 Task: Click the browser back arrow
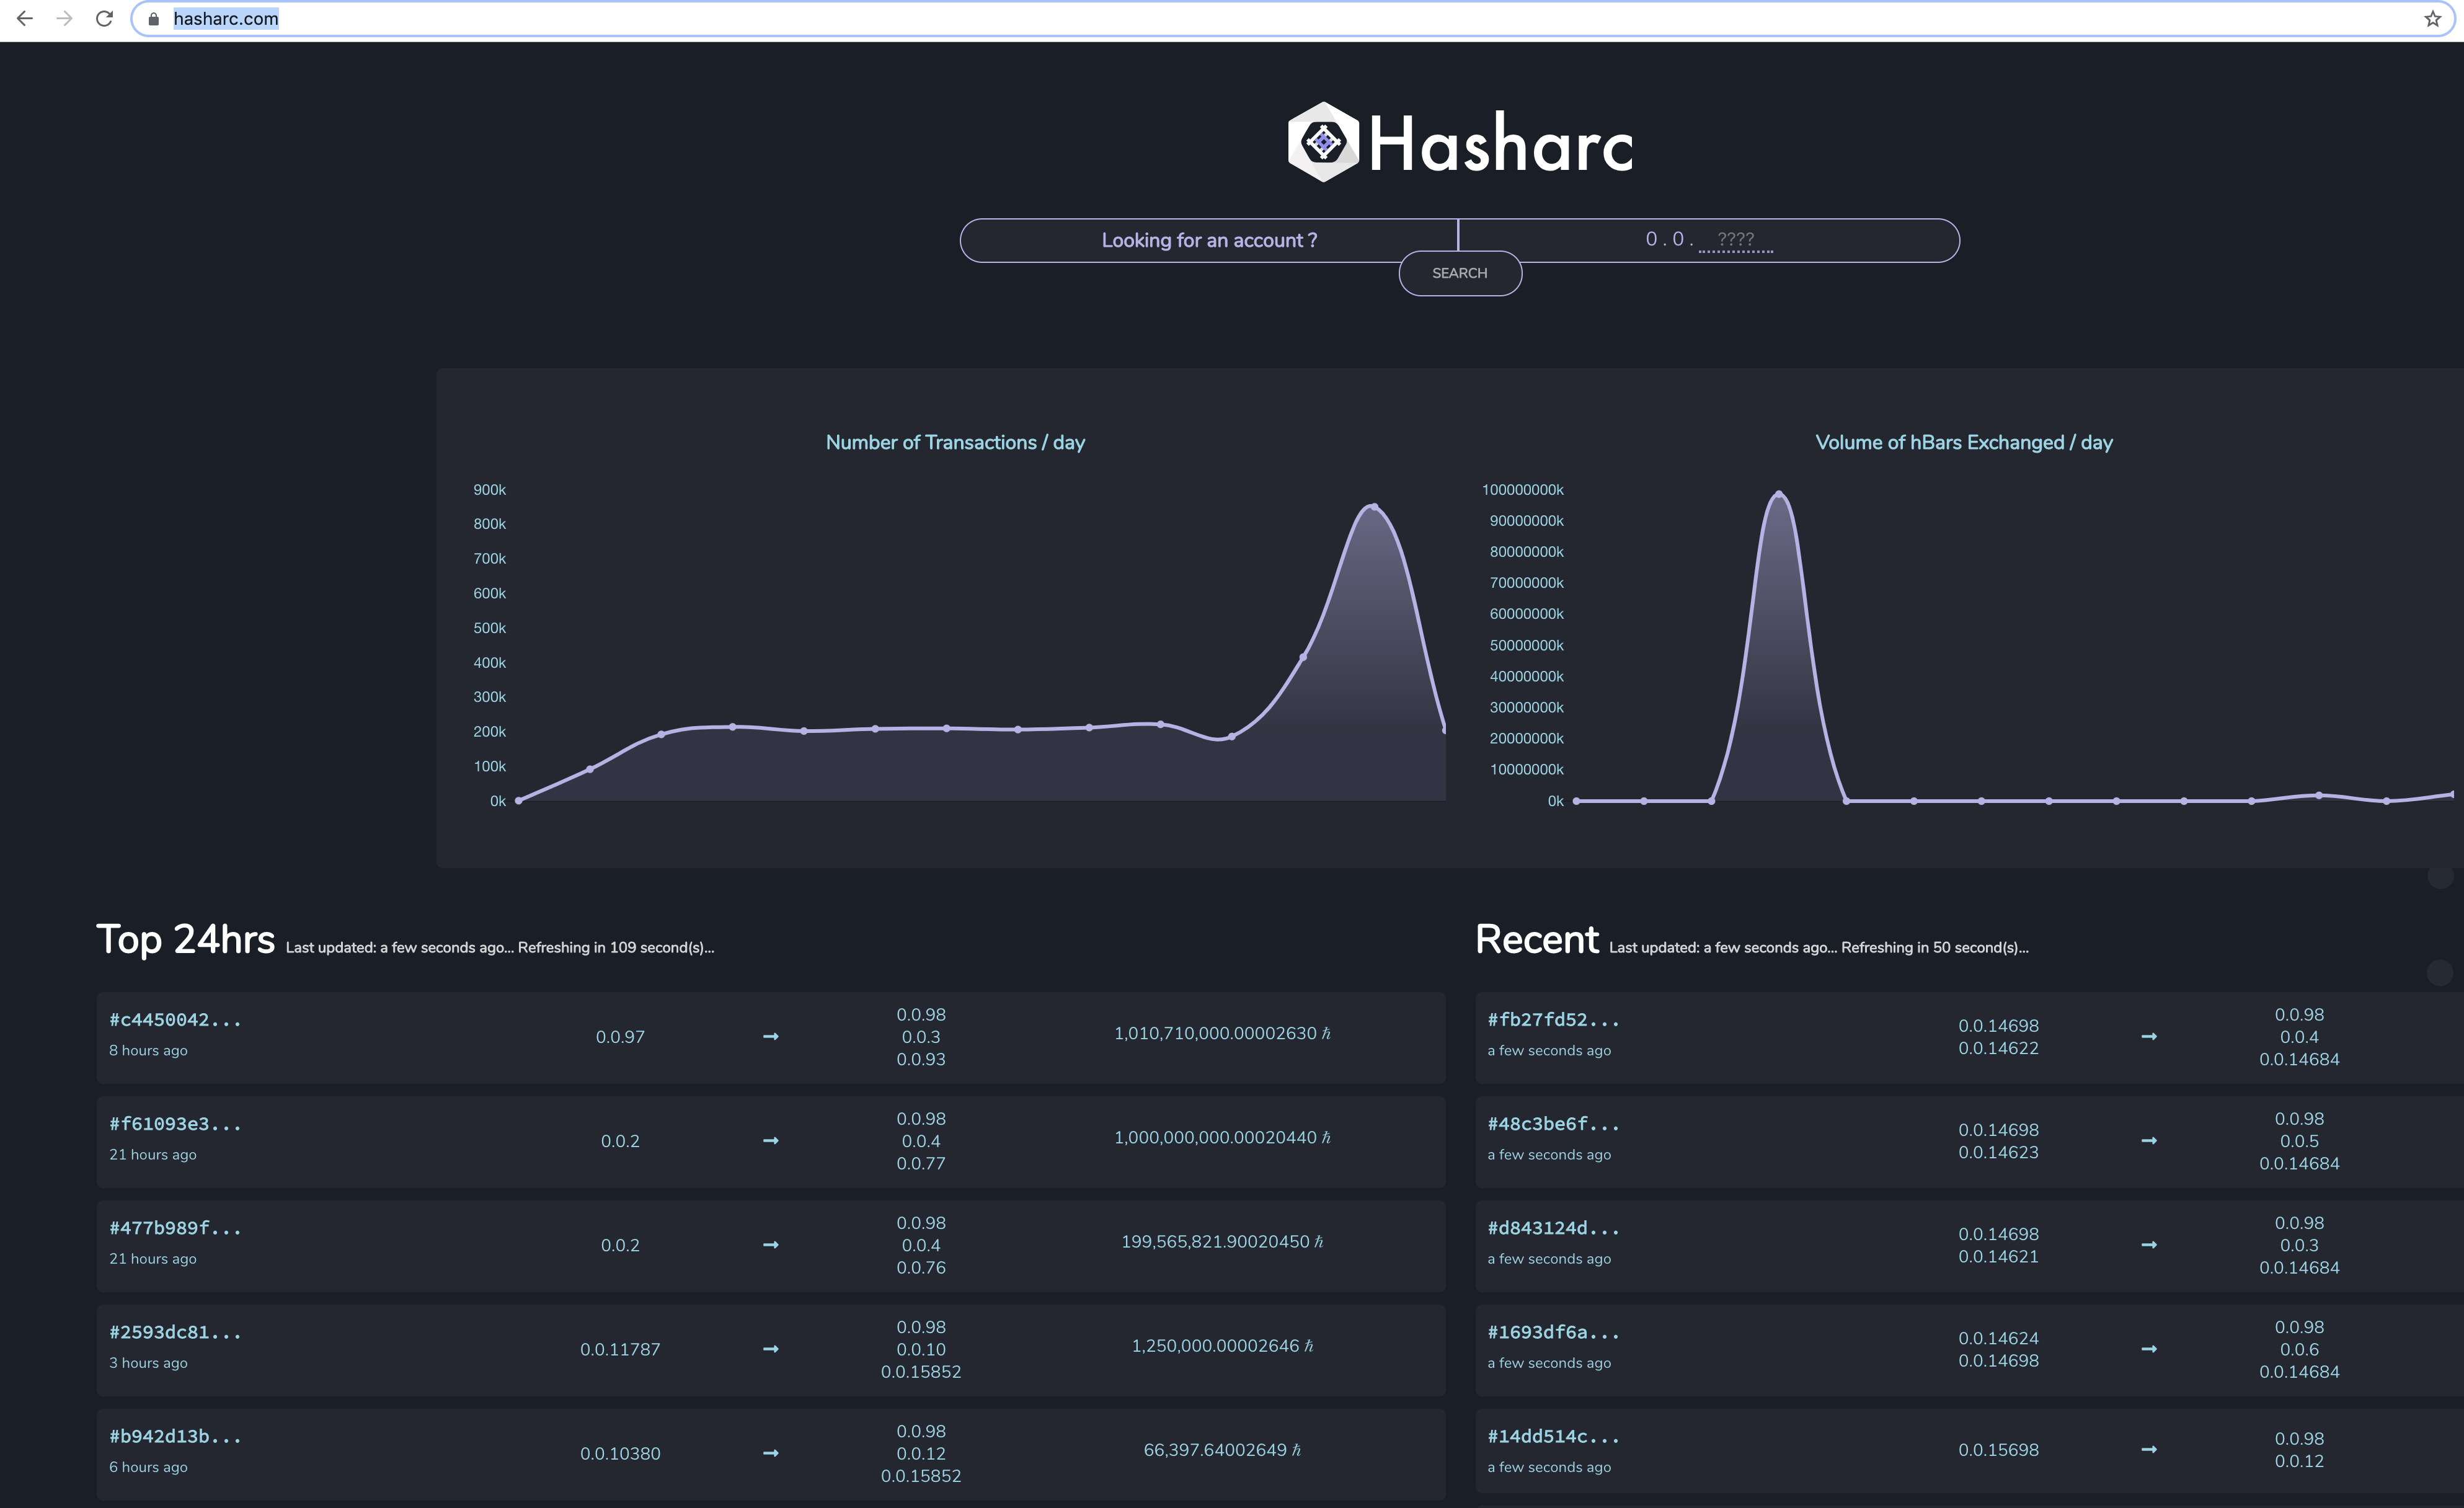(x=25, y=18)
